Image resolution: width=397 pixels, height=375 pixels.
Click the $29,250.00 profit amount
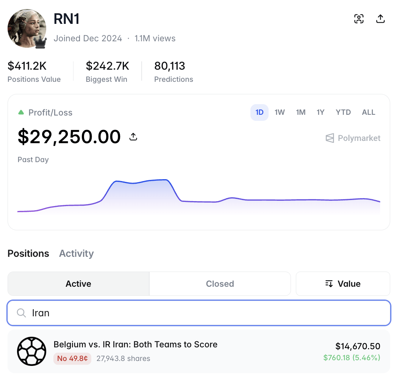69,137
